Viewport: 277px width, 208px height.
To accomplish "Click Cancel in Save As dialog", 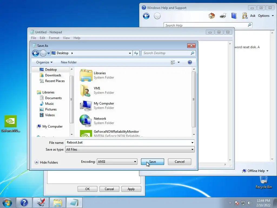I will click(180, 162).
